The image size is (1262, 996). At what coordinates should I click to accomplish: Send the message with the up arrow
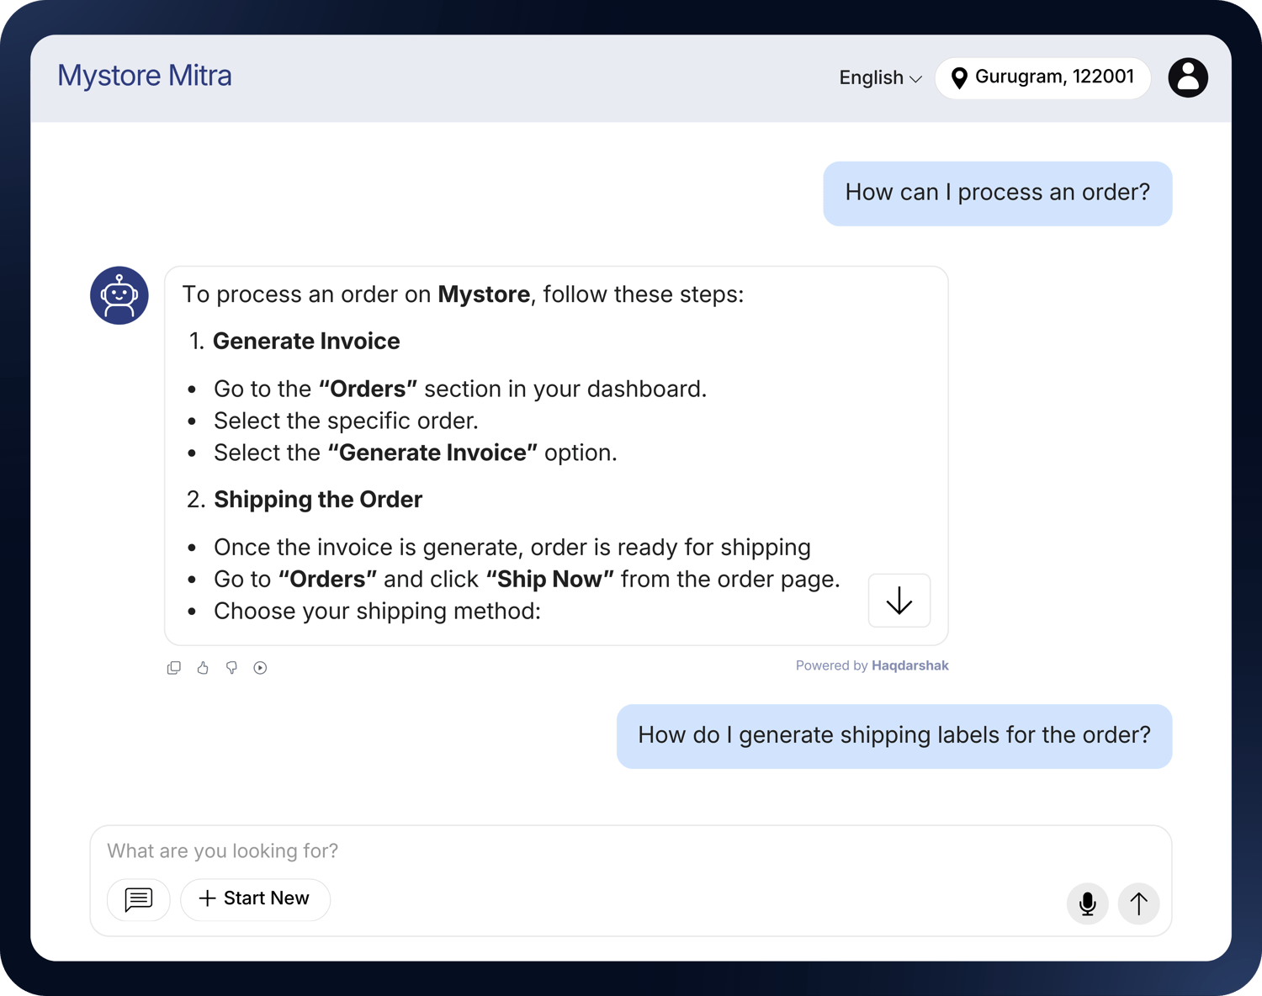coord(1138,903)
